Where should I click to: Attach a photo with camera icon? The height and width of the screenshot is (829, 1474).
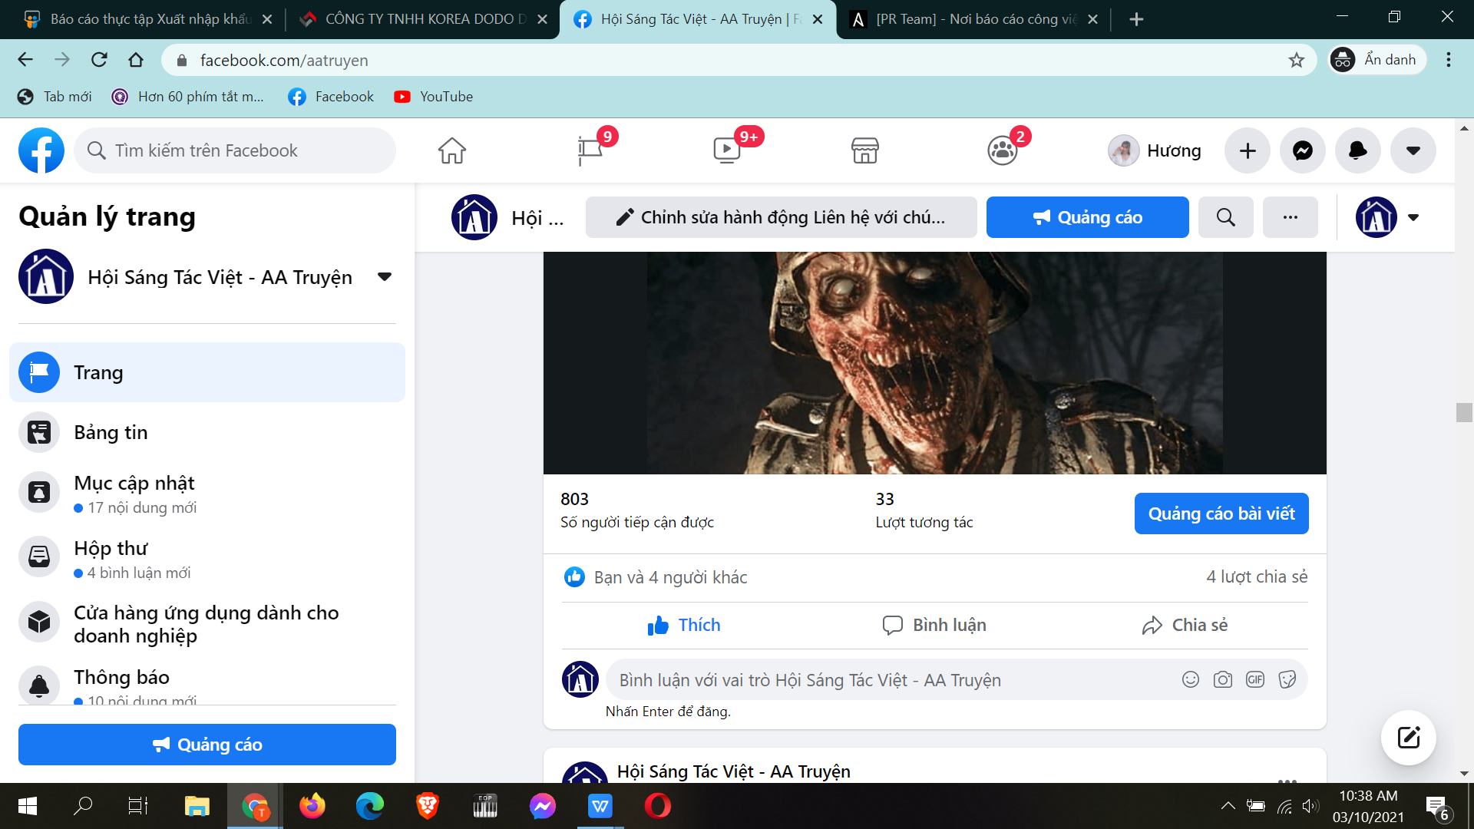click(1223, 679)
